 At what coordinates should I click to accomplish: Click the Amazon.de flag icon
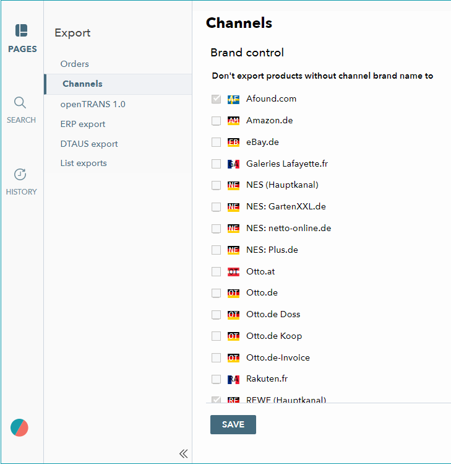point(233,121)
